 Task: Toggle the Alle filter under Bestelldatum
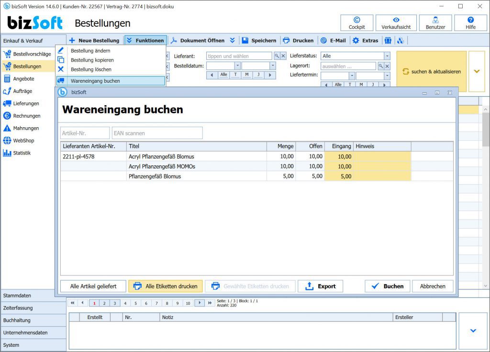[223, 75]
